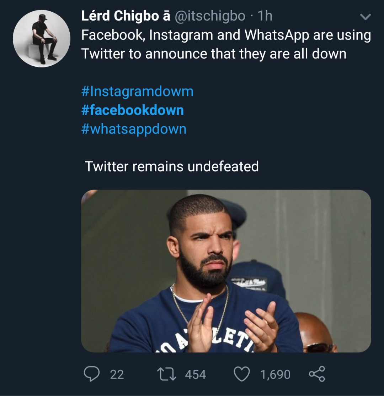Open the 1h timestamp link
Image resolution: width=384 pixels, height=396 pixels.
tap(264, 16)
